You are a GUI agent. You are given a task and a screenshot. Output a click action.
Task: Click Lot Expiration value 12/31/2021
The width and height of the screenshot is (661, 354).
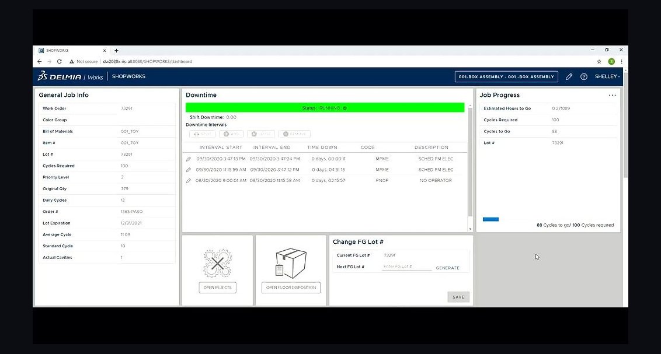(131, 223)
